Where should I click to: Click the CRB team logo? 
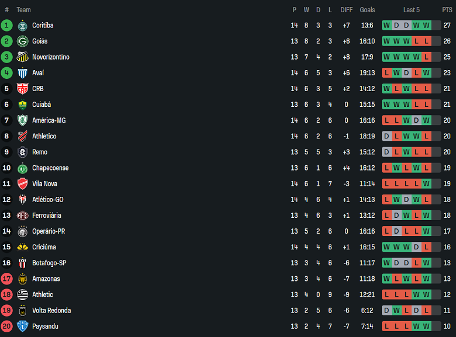click(23, 89)
